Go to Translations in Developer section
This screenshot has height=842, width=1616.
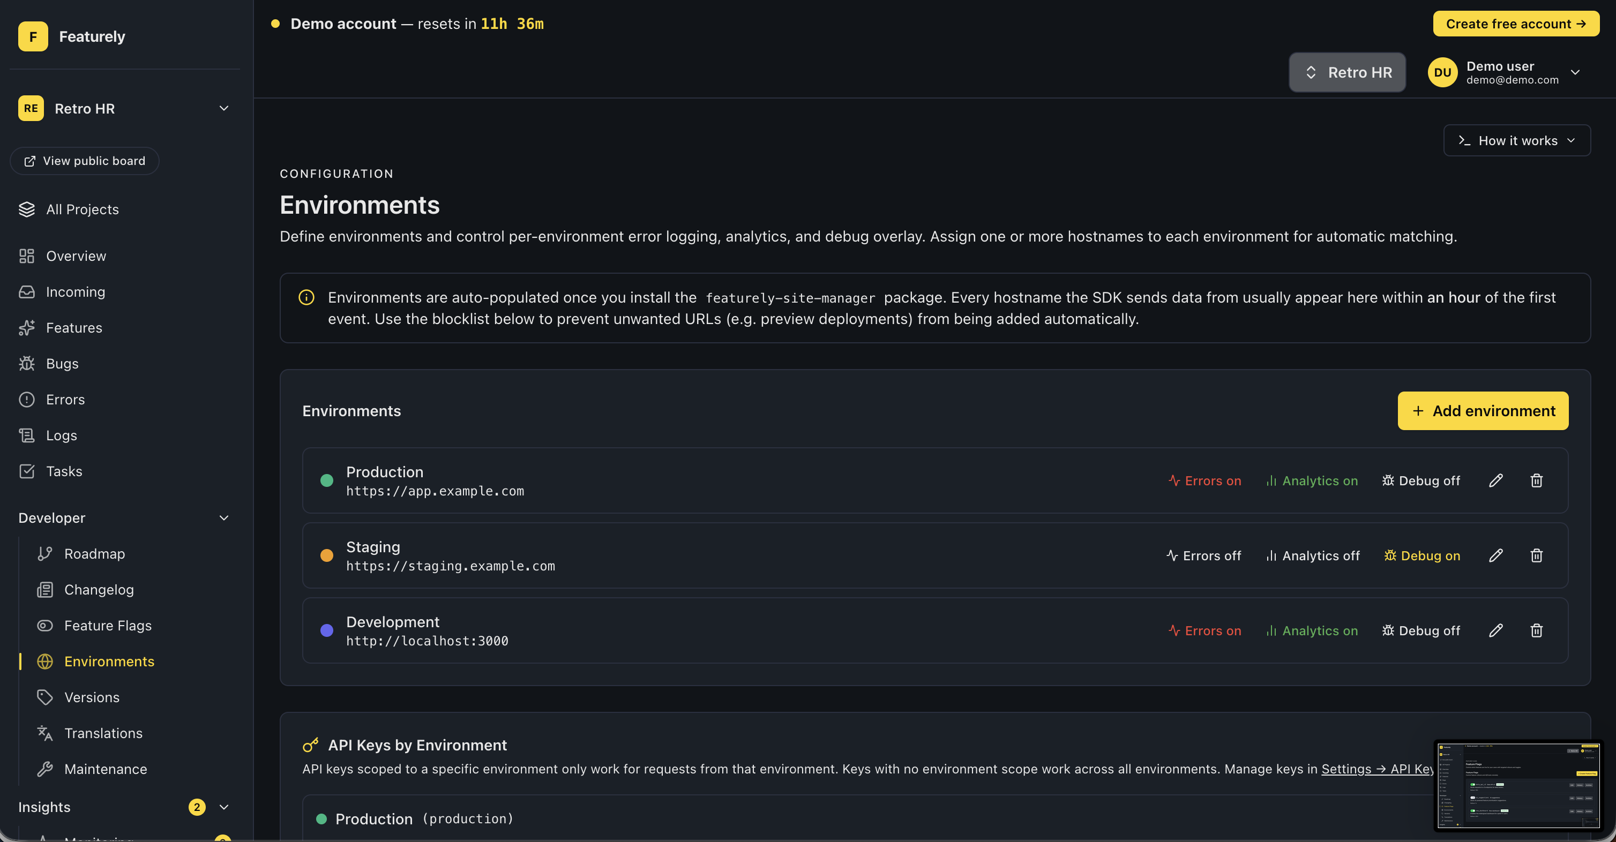103,733
